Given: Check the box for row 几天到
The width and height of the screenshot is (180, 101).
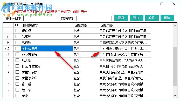Looking at the screenshot, I should (x=17, y=60).
